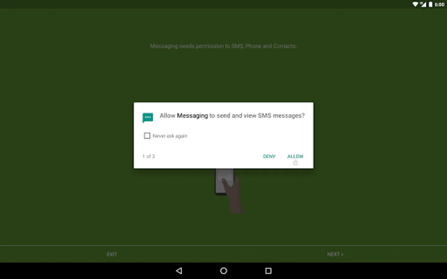Image resolution: width=447 pixels, height=279 pixels.
Task: Click the 'Messaging needs permission' text
Action: [223, 46]
